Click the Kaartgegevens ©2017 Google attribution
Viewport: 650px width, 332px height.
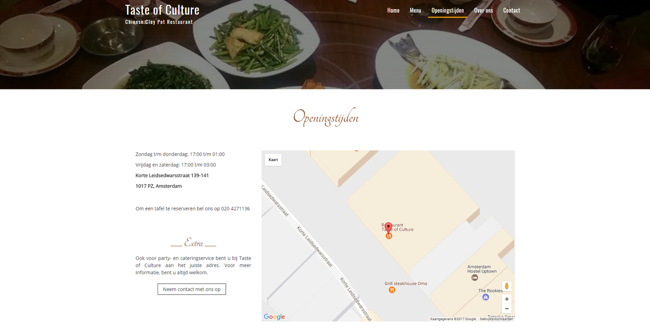453,319
